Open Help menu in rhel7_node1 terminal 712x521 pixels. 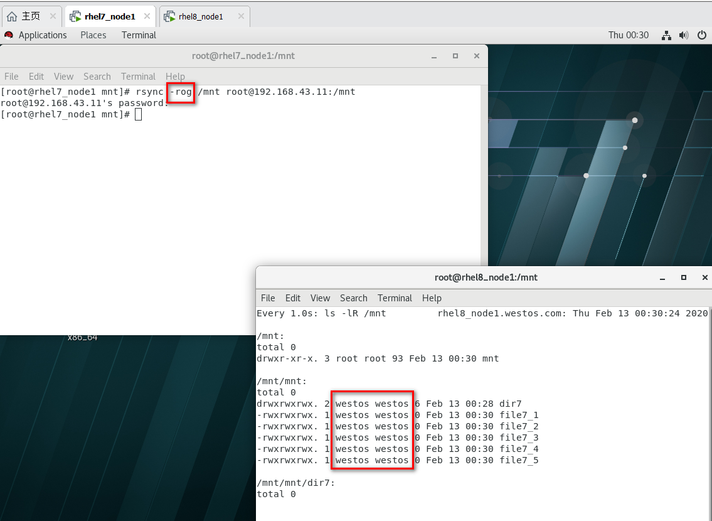click(175, 77)
